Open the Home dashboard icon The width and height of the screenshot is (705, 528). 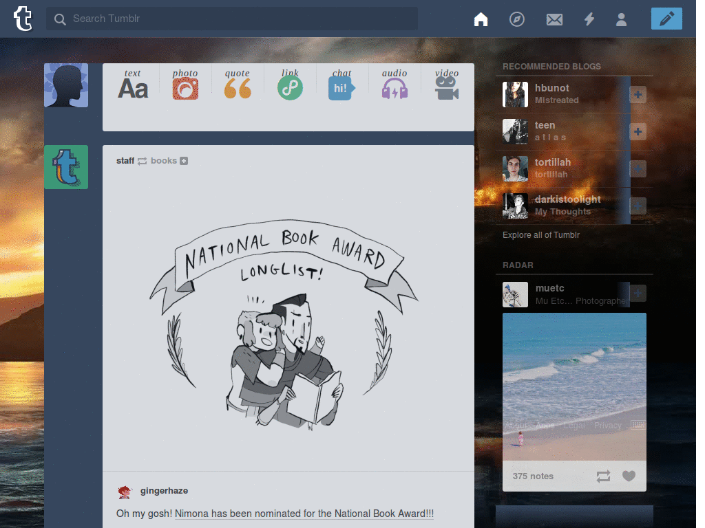pos(481,19)
